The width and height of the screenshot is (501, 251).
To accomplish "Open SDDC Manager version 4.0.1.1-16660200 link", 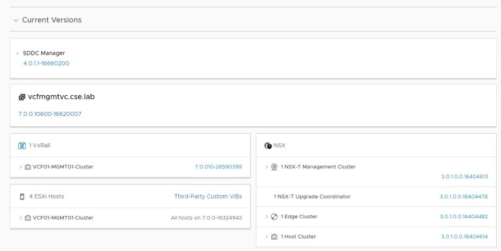I will (46, 63).
